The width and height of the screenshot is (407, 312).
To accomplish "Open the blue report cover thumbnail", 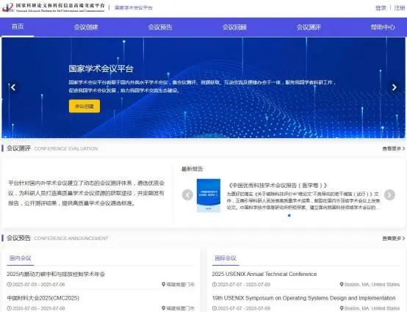I will pos(209,195).
